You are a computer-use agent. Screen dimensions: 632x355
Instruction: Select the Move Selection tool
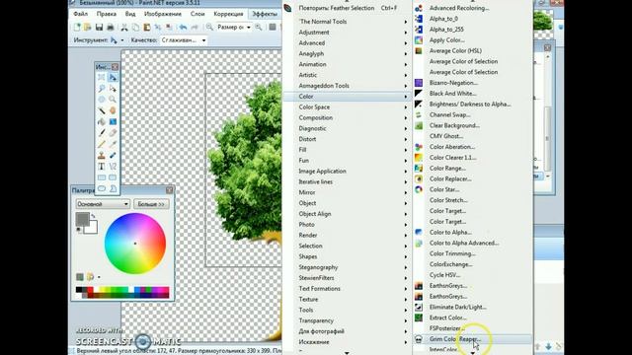pos(113,89)
